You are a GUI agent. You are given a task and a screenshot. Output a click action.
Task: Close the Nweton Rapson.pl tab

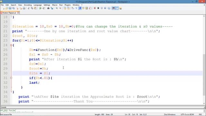pyautogui.click(x=18, y=13)
